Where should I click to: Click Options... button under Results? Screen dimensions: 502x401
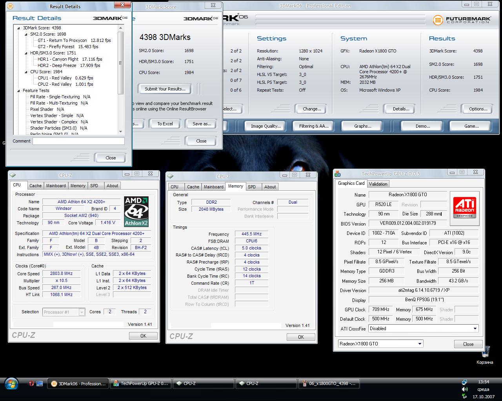click(x=478, y=109)
